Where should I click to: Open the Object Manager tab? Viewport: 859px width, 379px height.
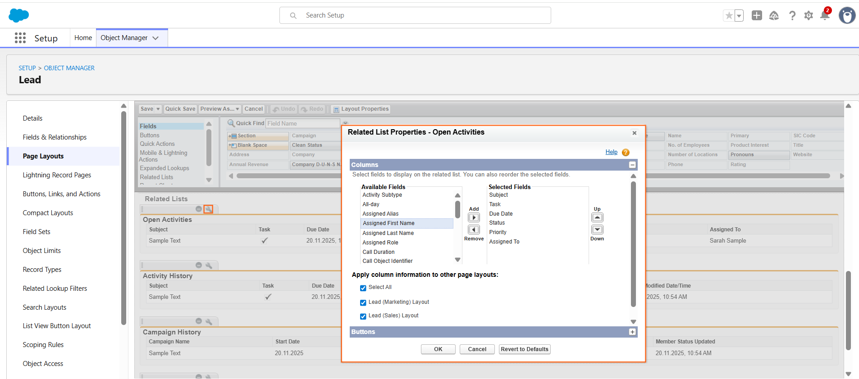click(124, 38)
